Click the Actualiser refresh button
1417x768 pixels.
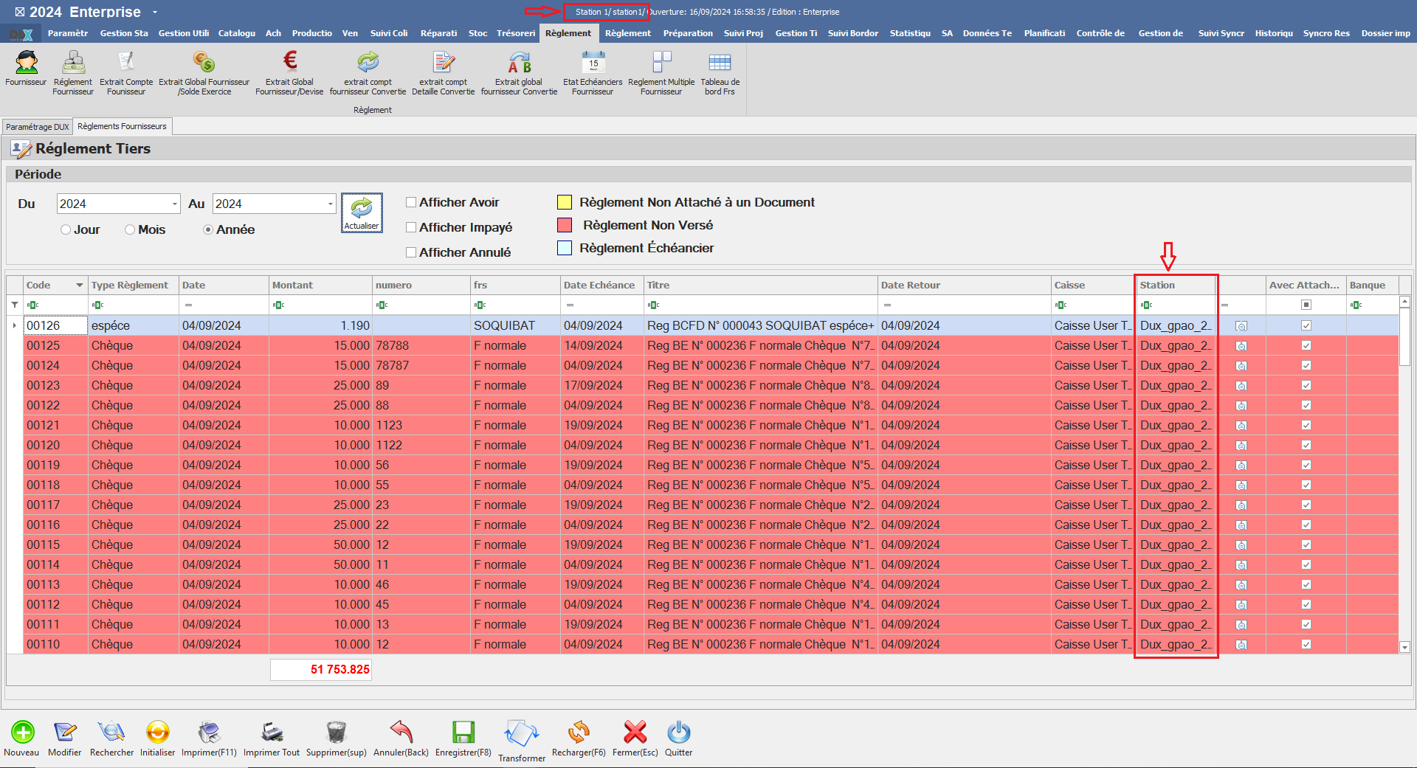coord(362,213)
